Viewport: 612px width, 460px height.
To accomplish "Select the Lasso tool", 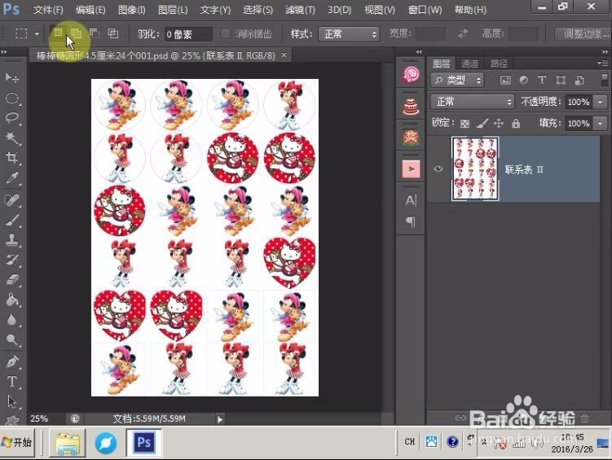I will click(12, 118).
